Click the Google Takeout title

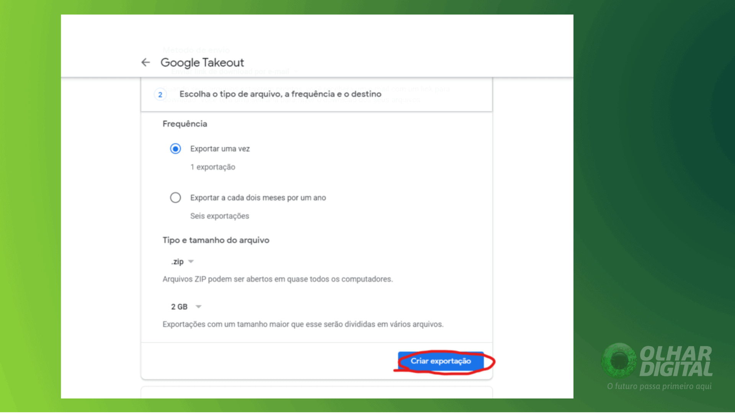(202, 62)
